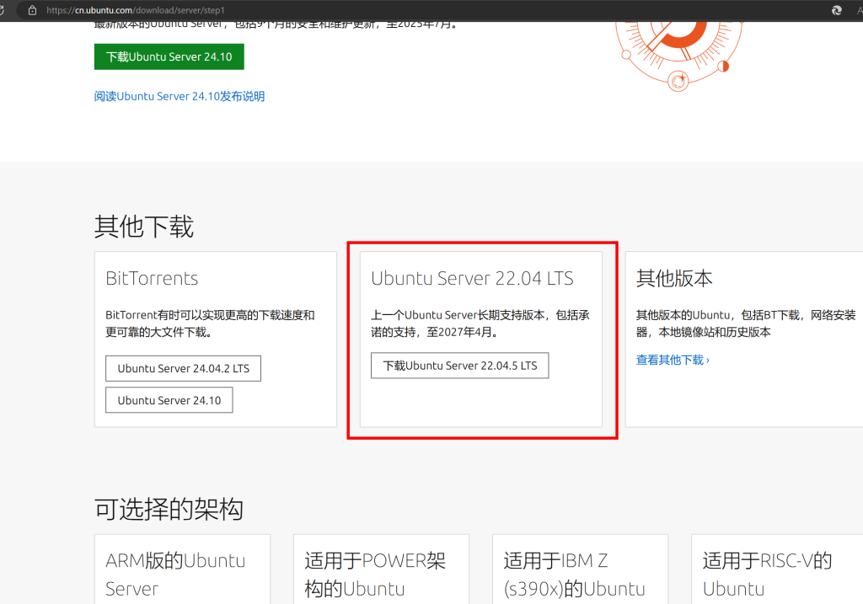This screenshot has width=863, height=604.
Task: Click the Ubuntu Server 24.04.2 LTS torrent button
Action: [183, 369]
